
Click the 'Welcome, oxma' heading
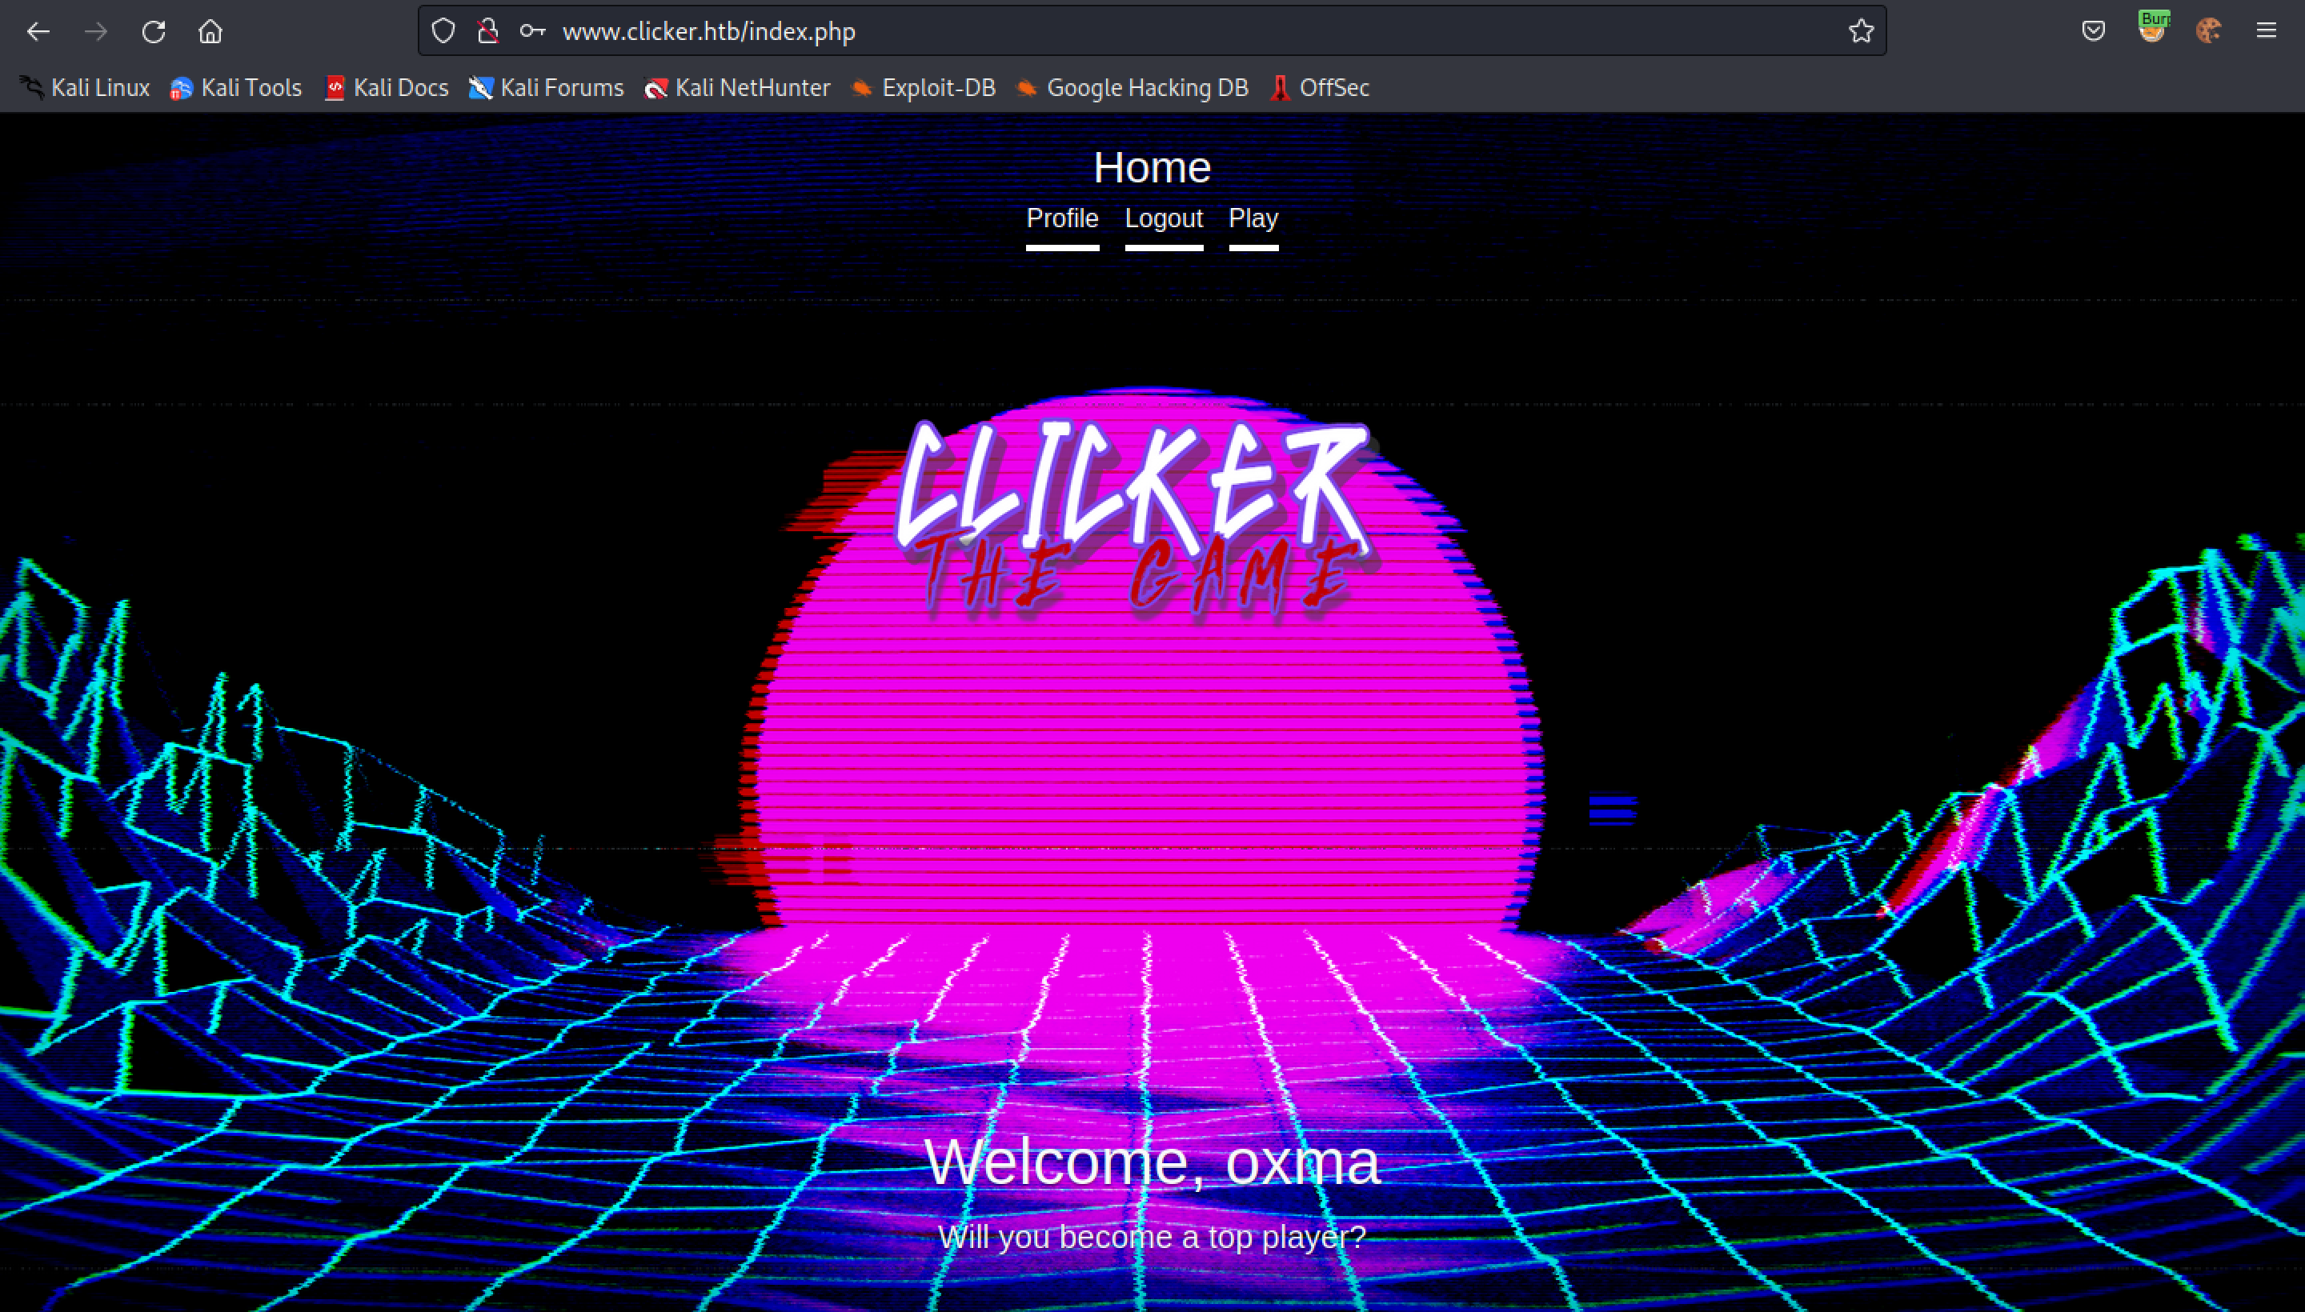click(x=1152, y=1162)
